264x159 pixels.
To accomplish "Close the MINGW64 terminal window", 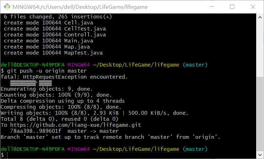I will pos(253,7).
